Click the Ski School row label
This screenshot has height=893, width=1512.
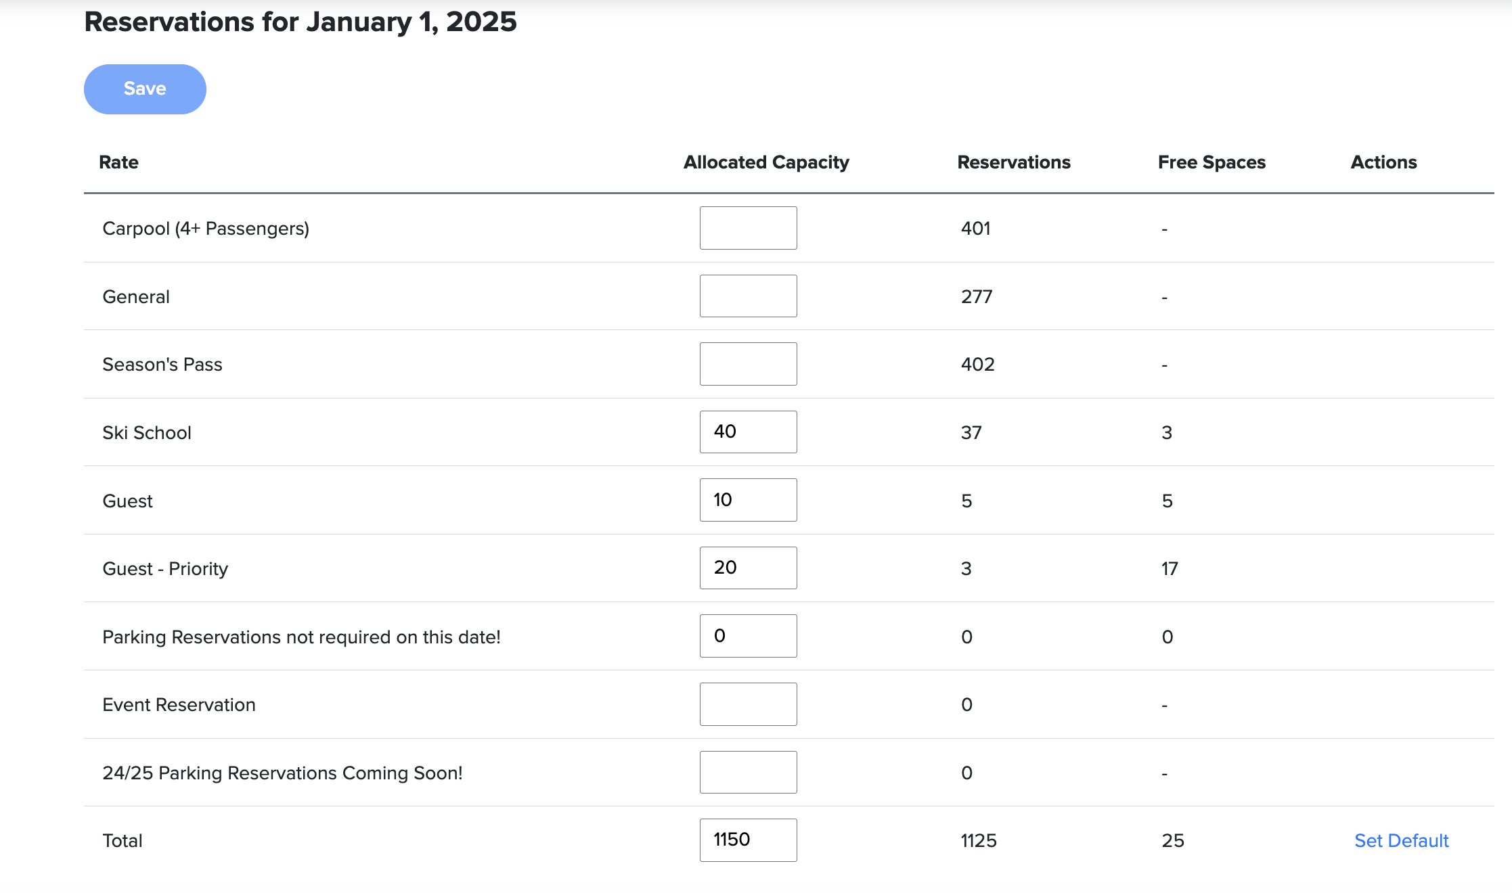(146, 432)
